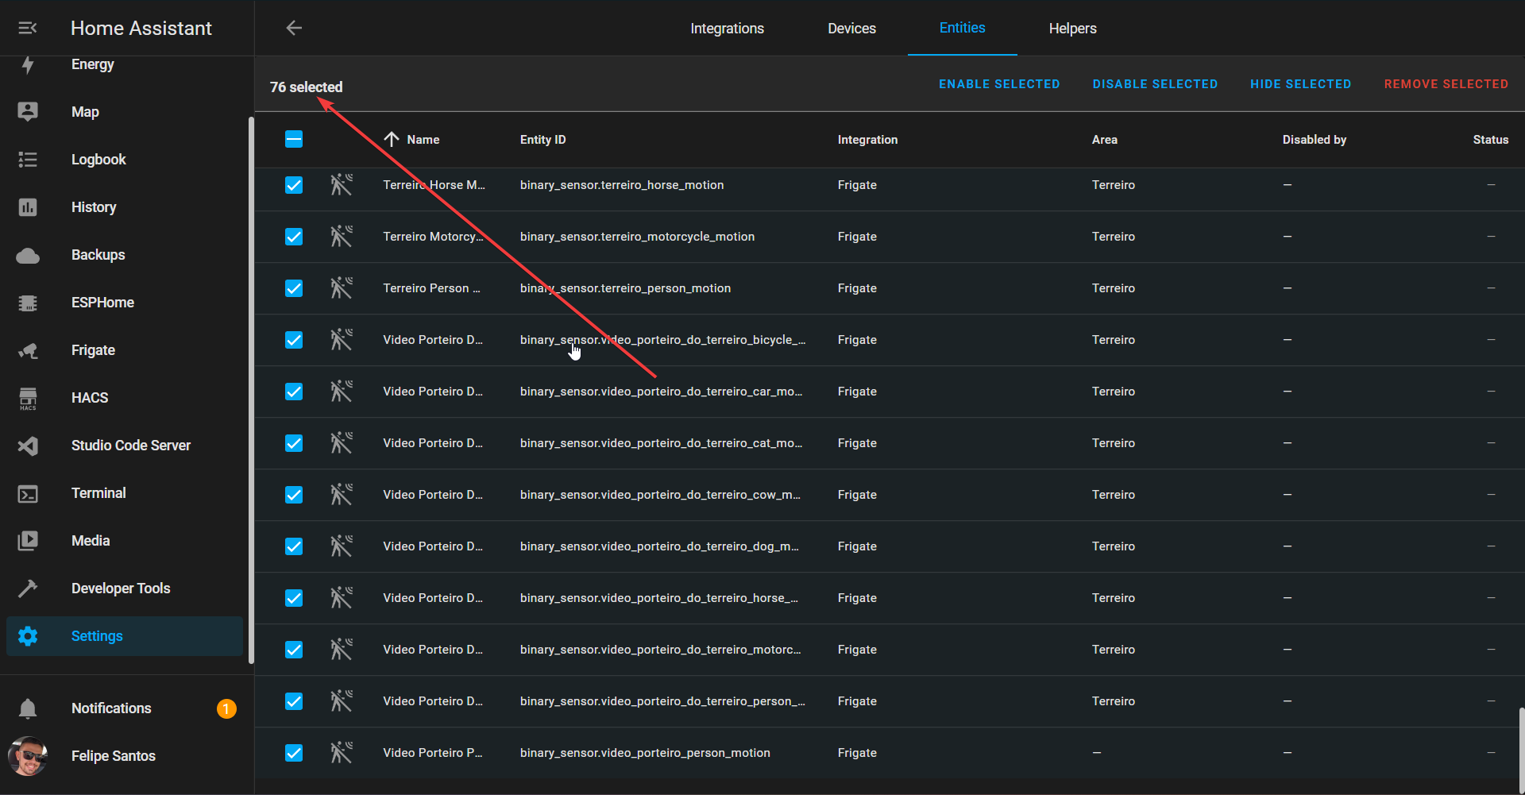
Task: View the History panel
Action: click(x=93, y=206)
